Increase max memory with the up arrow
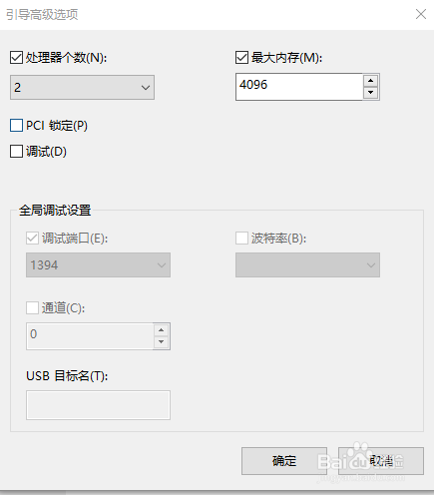Viewport: 434px width, 495px height. point(371,81)
